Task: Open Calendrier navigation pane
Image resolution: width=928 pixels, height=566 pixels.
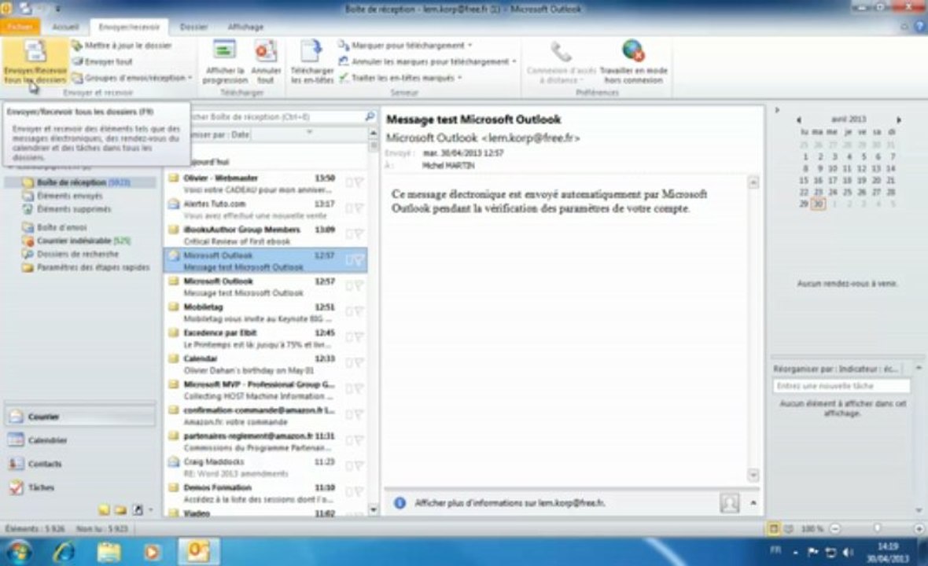Action: (80, 440)
